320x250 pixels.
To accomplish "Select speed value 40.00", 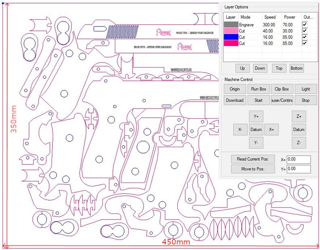I will coord(268,31).
